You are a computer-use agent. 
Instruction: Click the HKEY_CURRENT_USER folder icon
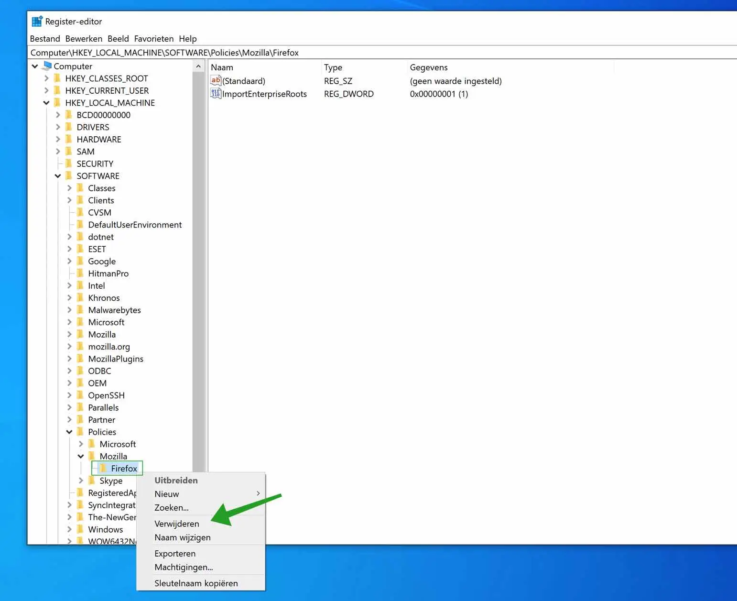(57, 90)
